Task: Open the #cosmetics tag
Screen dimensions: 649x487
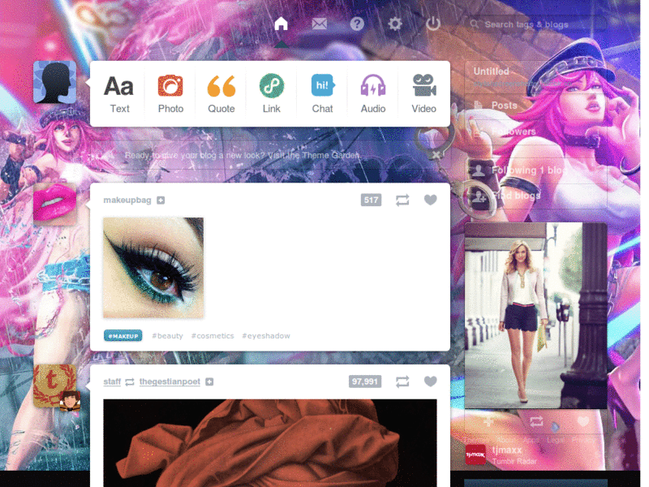Action: [x=213, y=336]
